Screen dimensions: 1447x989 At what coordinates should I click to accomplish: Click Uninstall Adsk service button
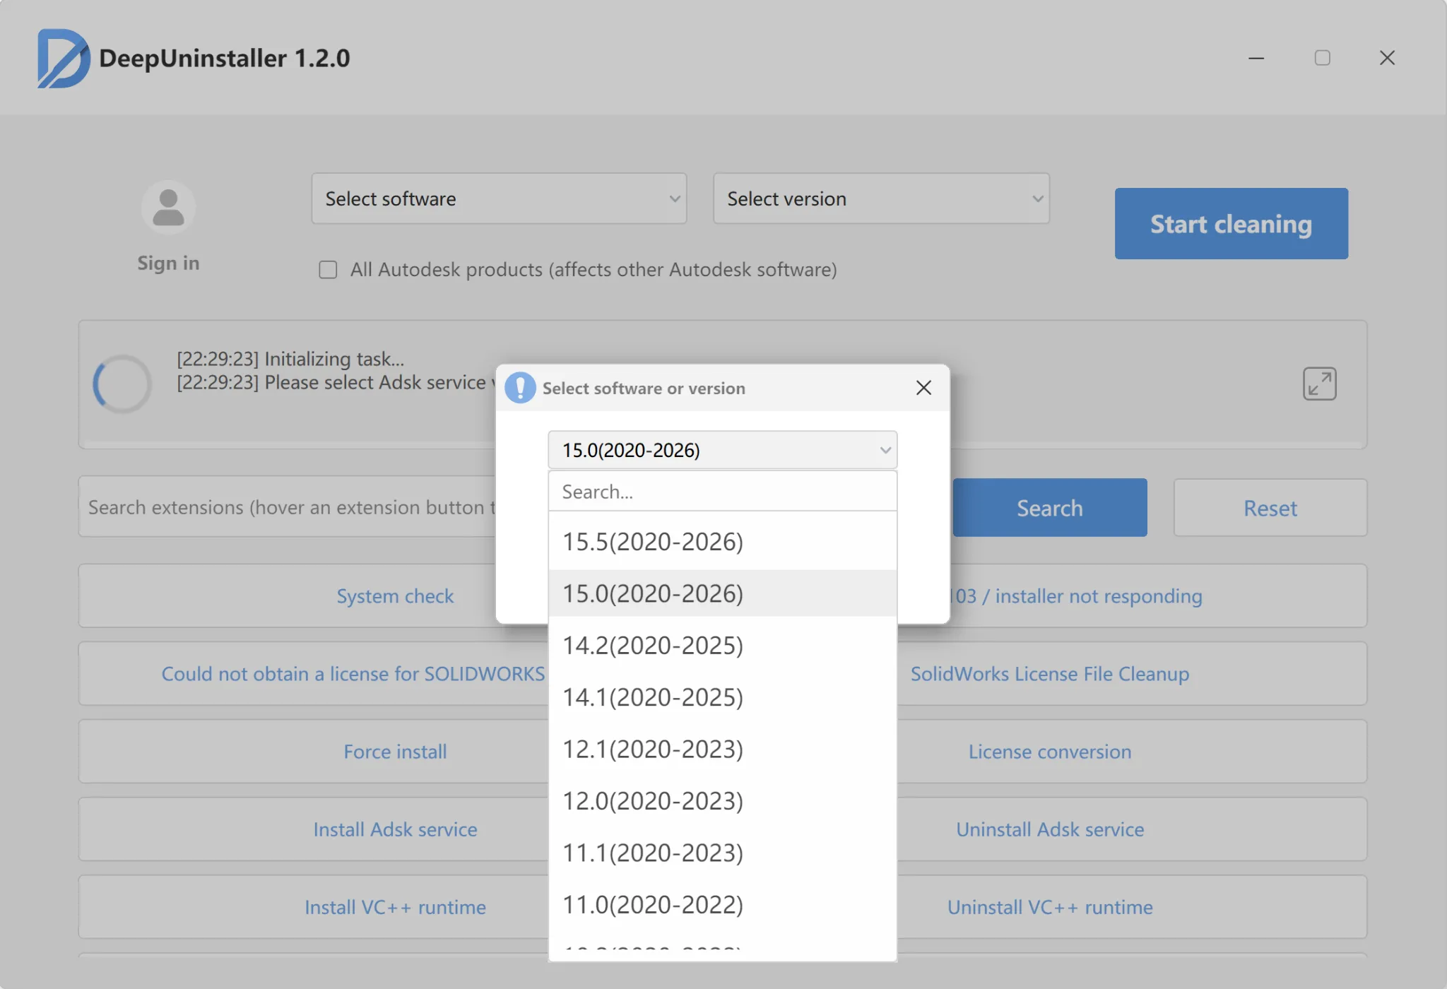pos(1049,829)
